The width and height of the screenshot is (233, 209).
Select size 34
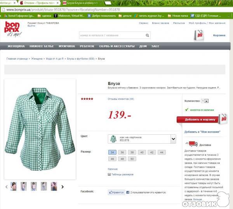(112, 152)
